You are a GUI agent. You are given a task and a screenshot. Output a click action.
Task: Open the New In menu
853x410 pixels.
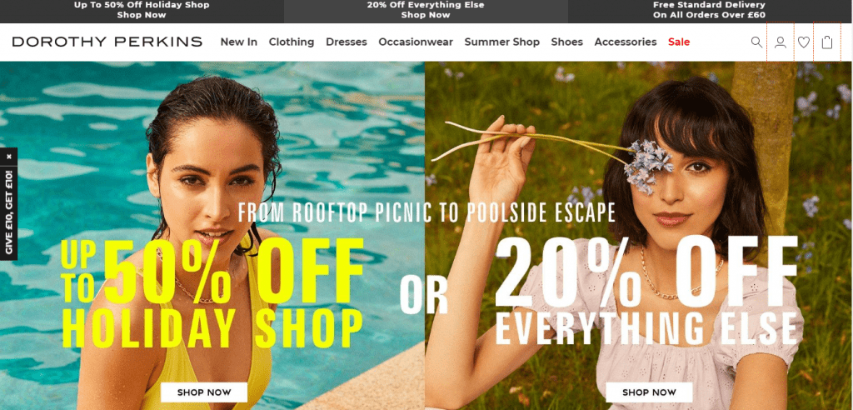239,42
